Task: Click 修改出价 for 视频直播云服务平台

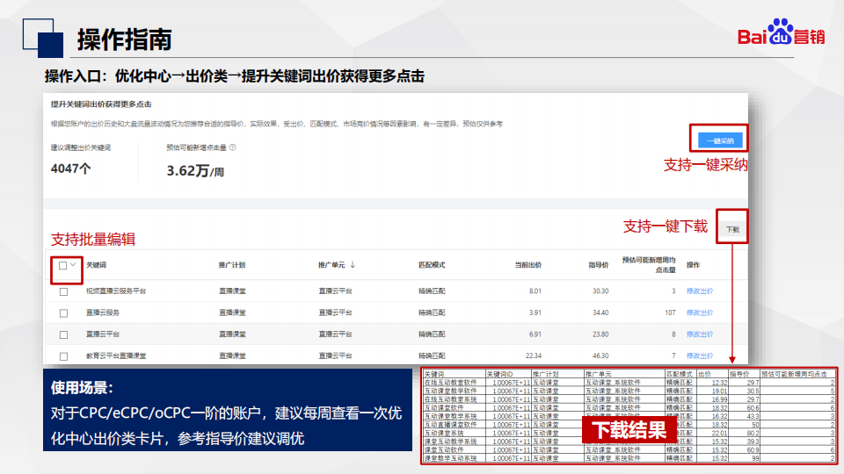Action: coord(700,291)
